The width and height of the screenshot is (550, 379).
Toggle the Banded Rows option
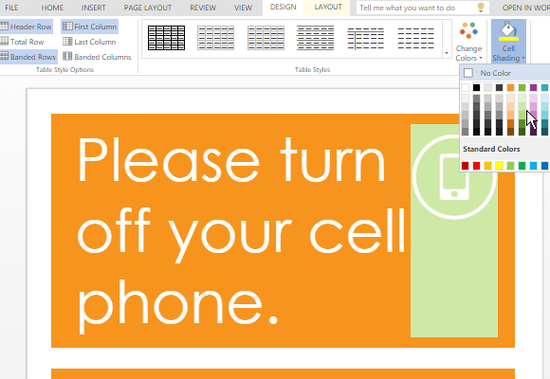pyautogui.click(x=28, y=57)
